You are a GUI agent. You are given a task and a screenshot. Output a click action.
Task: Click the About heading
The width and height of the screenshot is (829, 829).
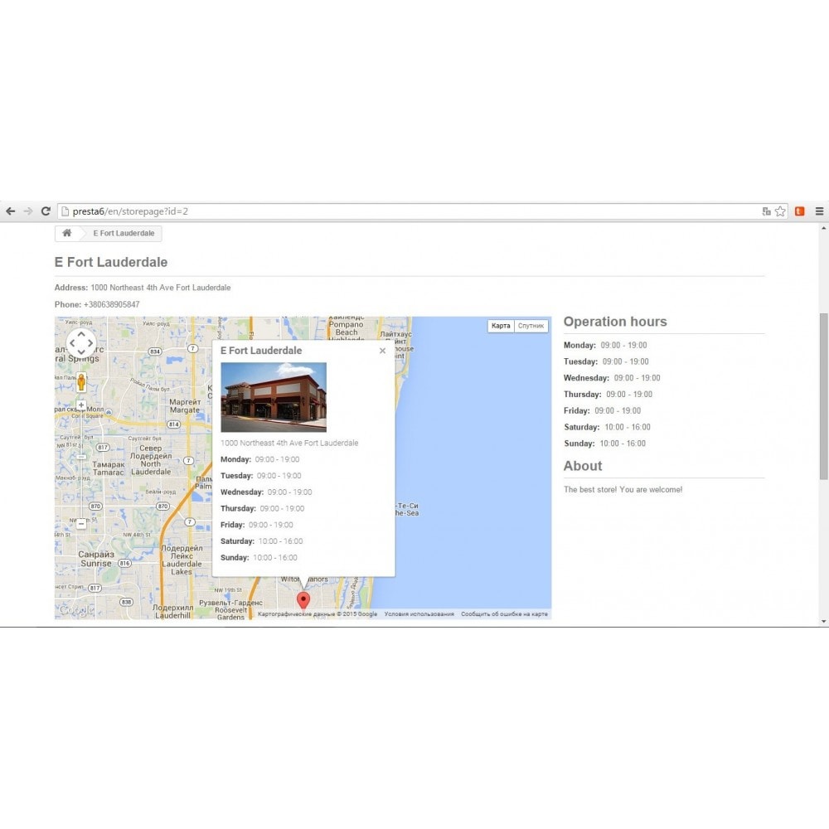[583, 466]
